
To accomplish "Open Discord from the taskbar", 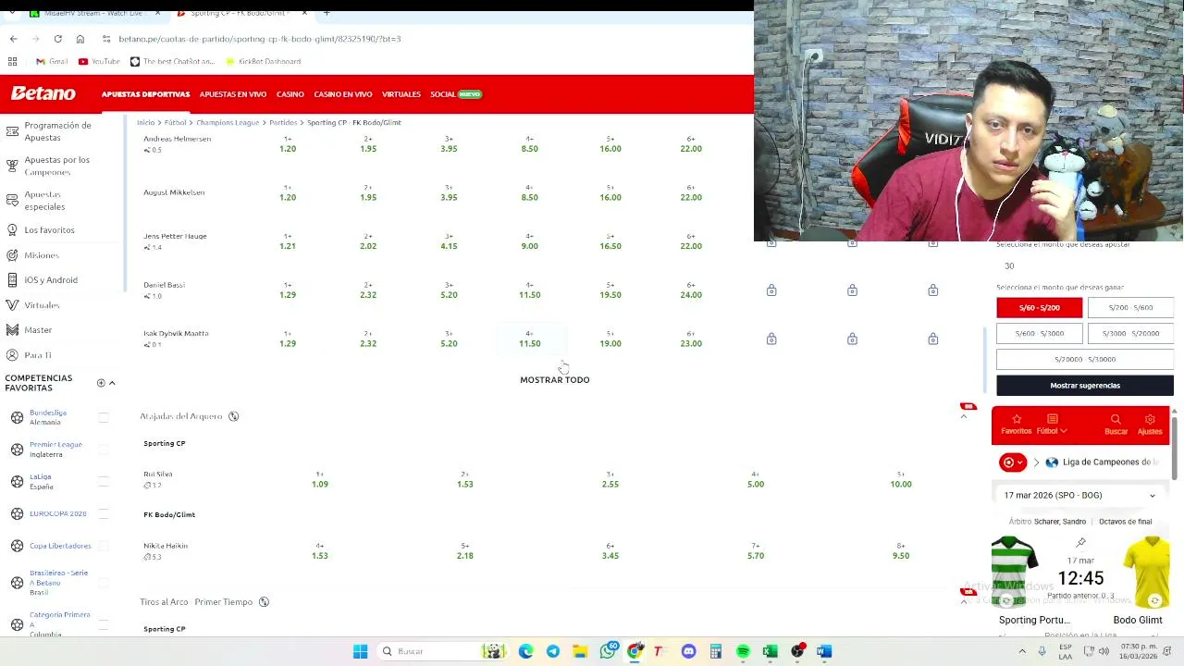I will (x=688, y=651).
